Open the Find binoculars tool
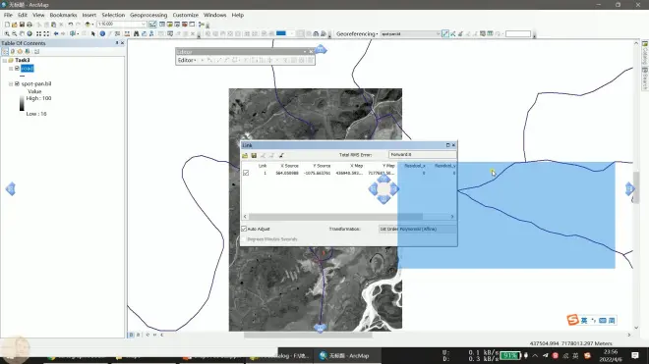Image resolution: width=649 pixels, height=364 pixels. (x=136, y=34)
